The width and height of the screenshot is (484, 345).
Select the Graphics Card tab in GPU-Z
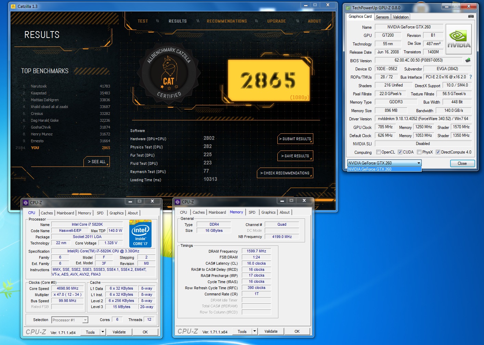pos(360,16)
